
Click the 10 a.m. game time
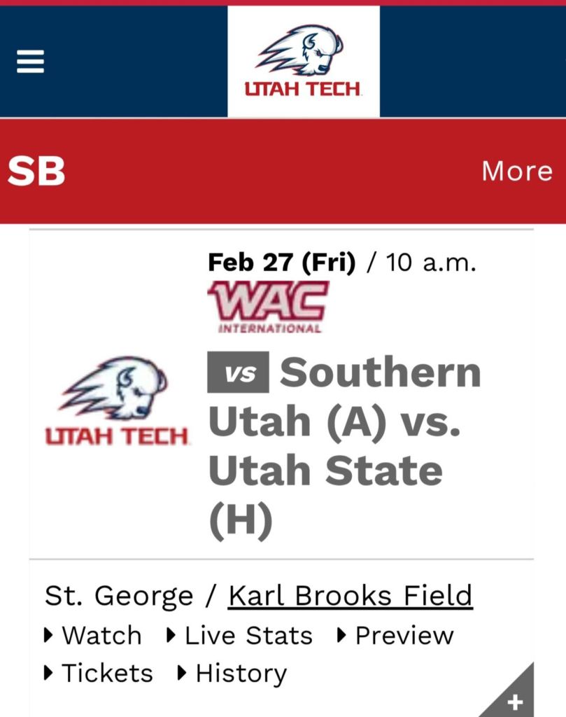(431, 263)
